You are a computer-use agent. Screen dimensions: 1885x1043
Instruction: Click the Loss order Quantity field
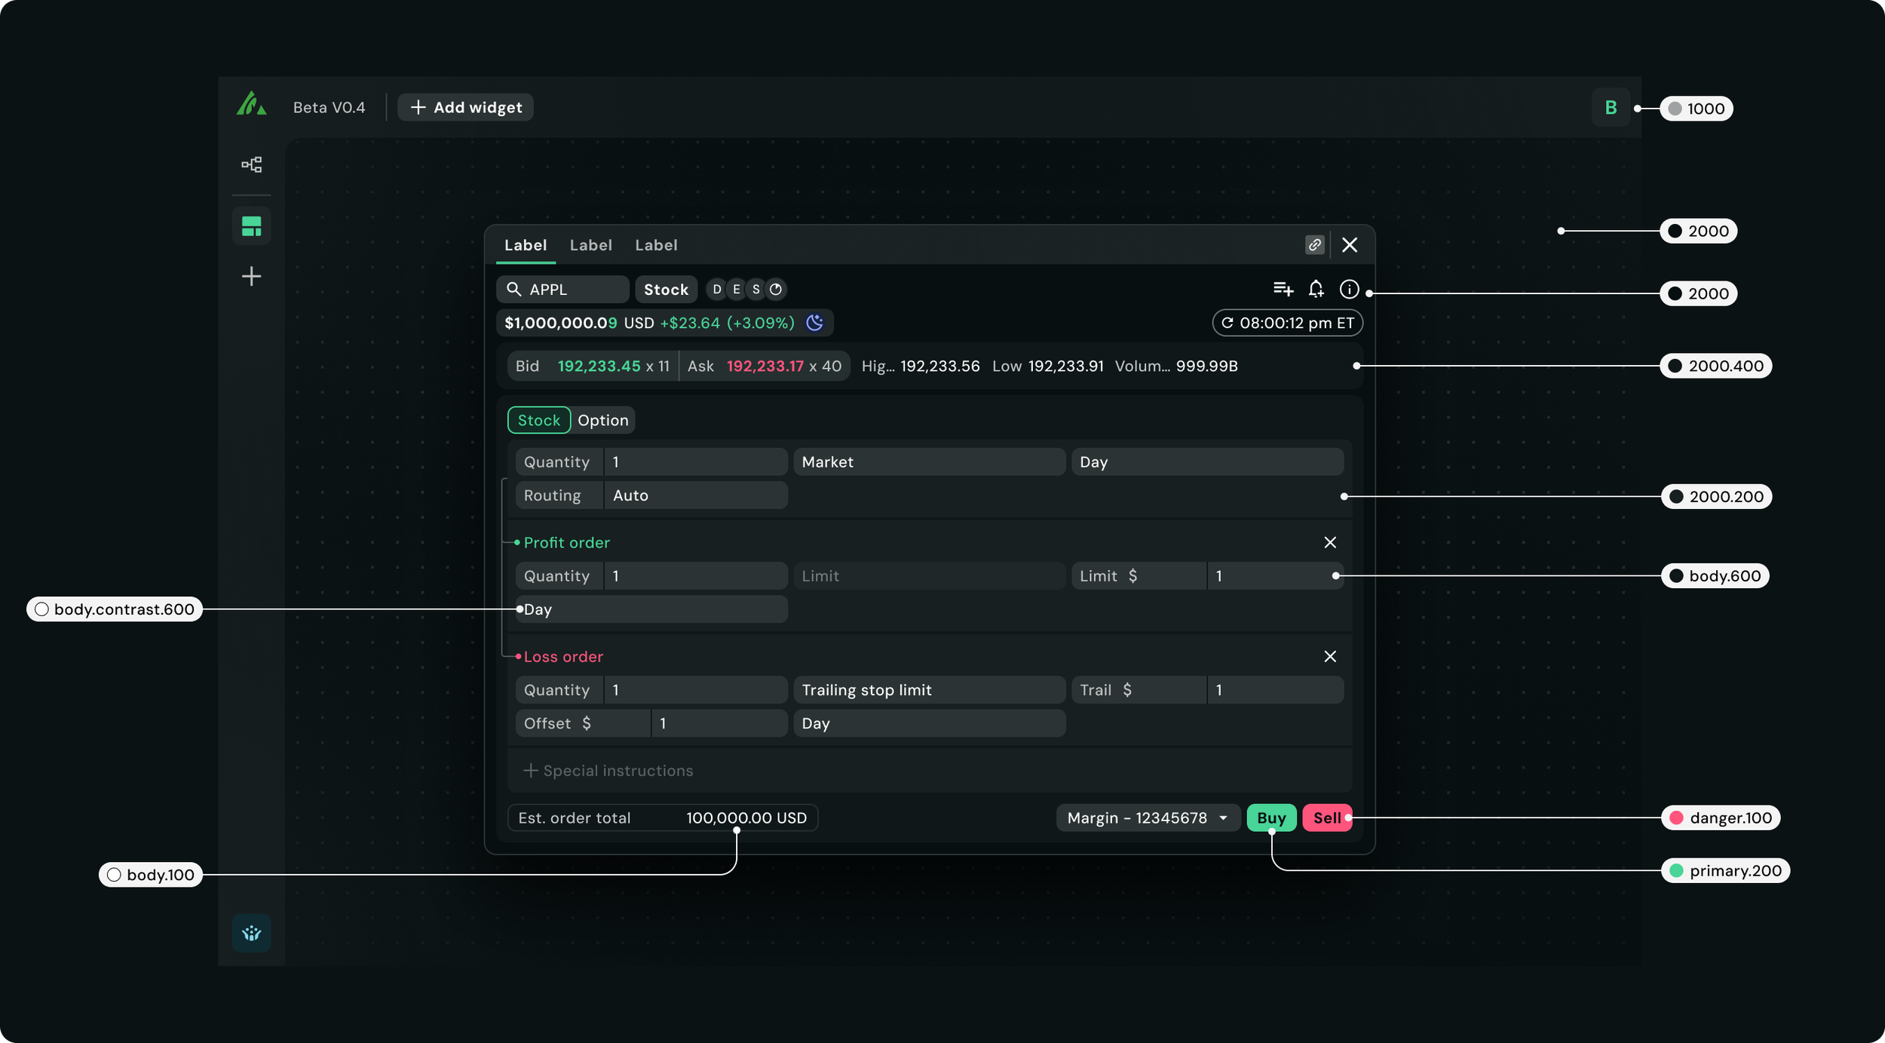tap(651, 690)
